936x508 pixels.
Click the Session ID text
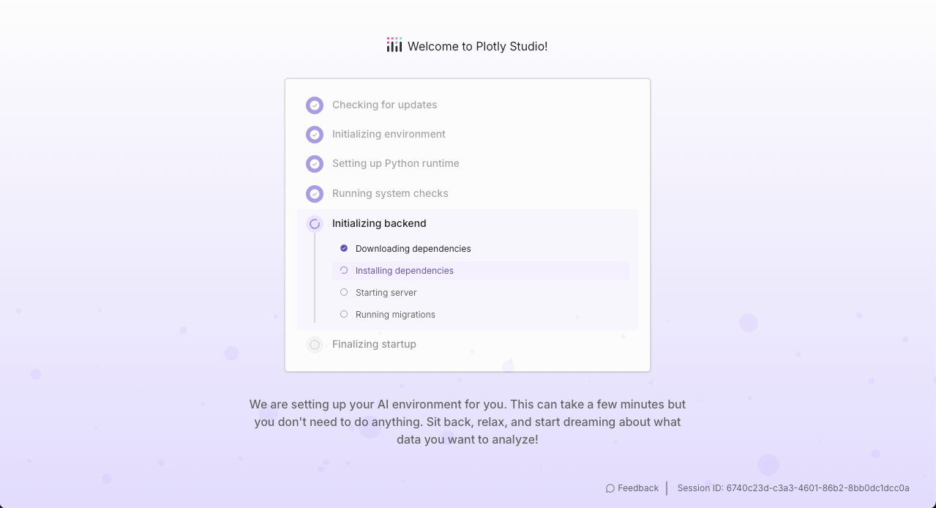(793, 488)
